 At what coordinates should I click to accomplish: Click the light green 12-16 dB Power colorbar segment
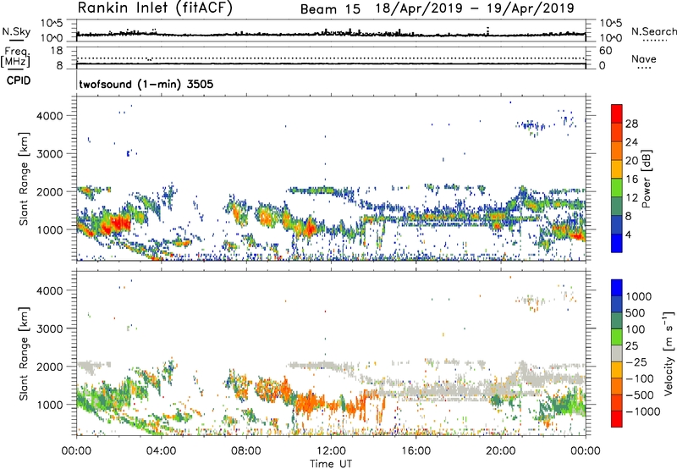point(617,188)
